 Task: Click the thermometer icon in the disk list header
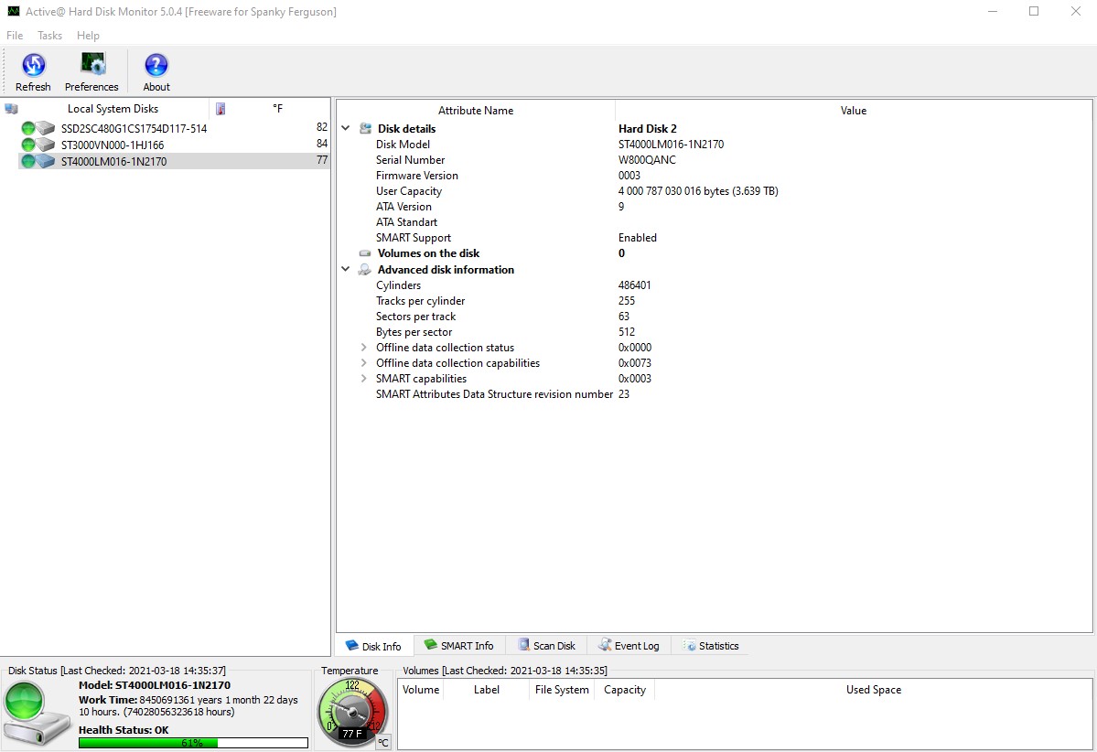(x=220, y=108)
